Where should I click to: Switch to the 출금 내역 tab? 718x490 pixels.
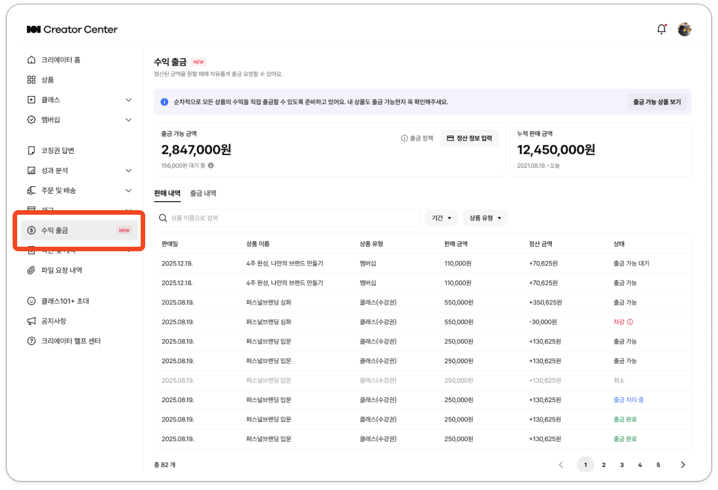[x=203, y=194]
